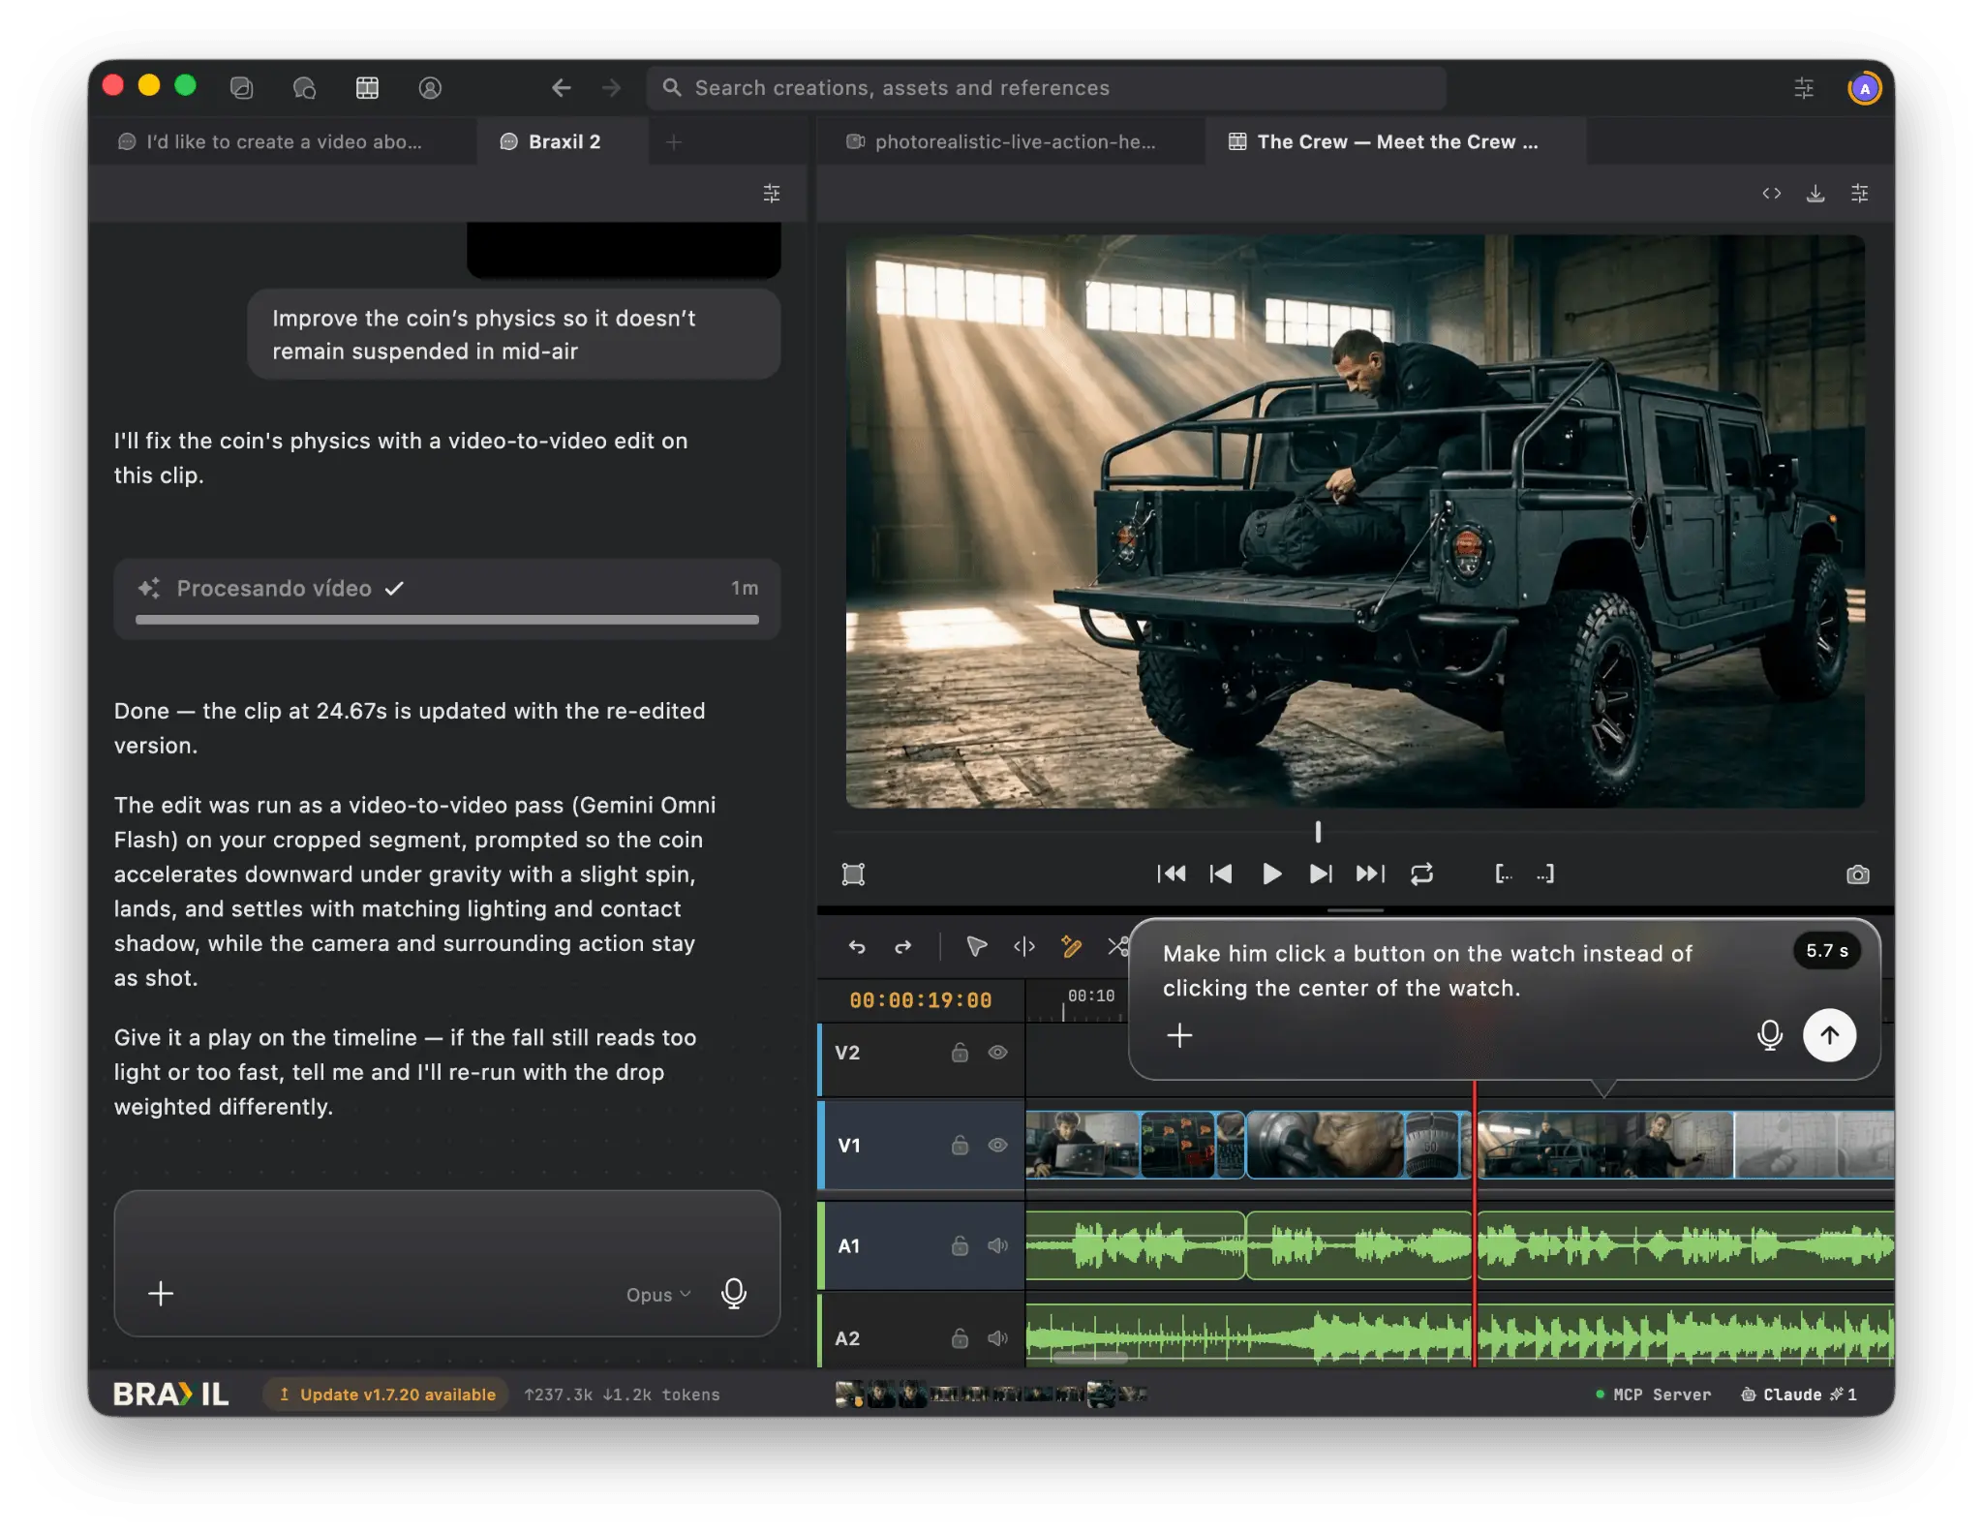Add attachment in the chat input box
This screenshot has height=1533, width=1983.
(x=161, y=1294)
